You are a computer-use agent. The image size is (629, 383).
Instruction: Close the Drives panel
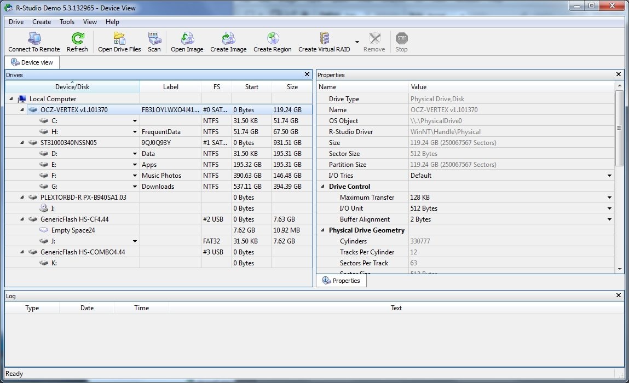(x=307, y=74)
